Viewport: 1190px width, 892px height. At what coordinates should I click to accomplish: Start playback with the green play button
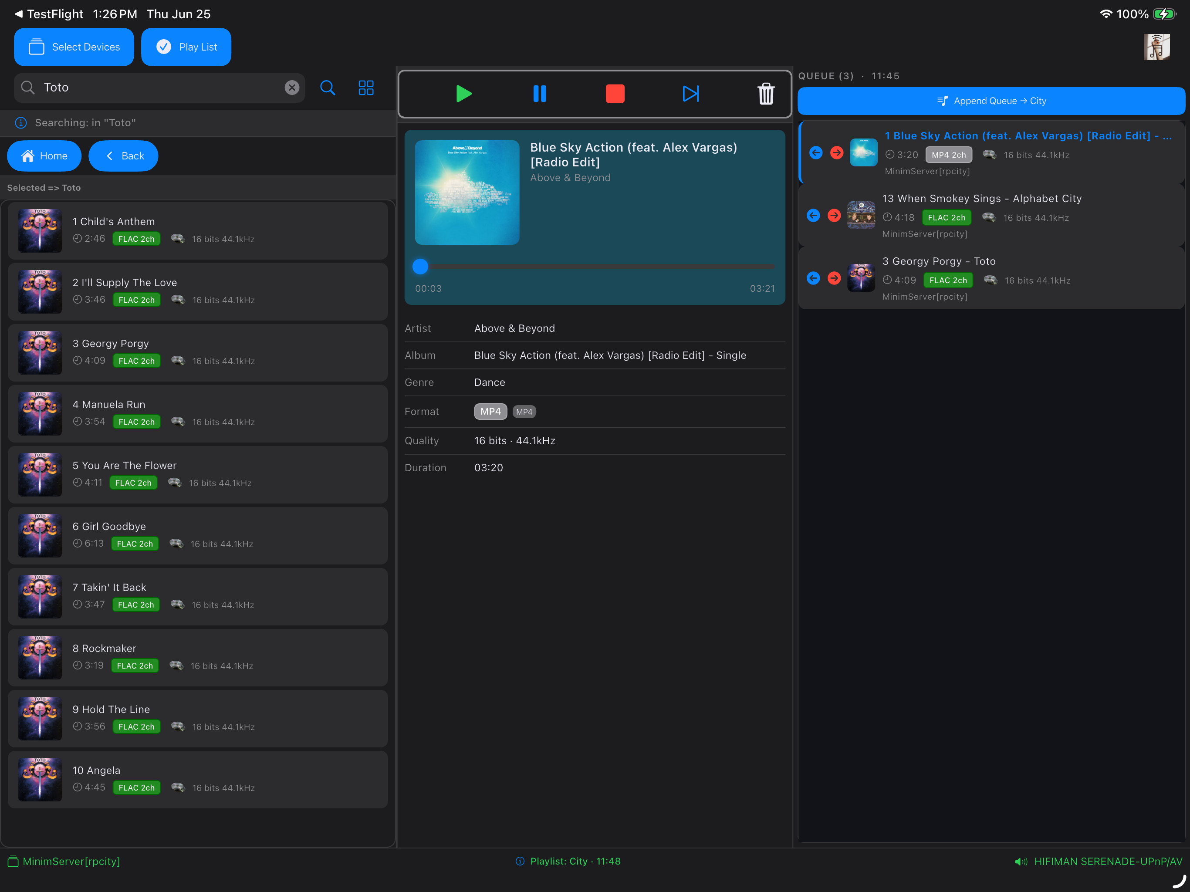[x=463, y=94]
